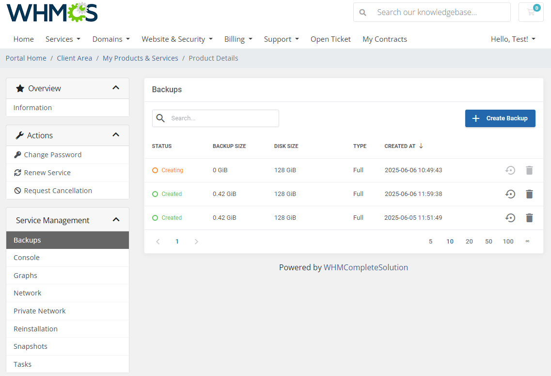This screenshot has width=551, height=376.
Task: Delete the backup created 2025-06-05 11:51:49
Action: [529, 218]
